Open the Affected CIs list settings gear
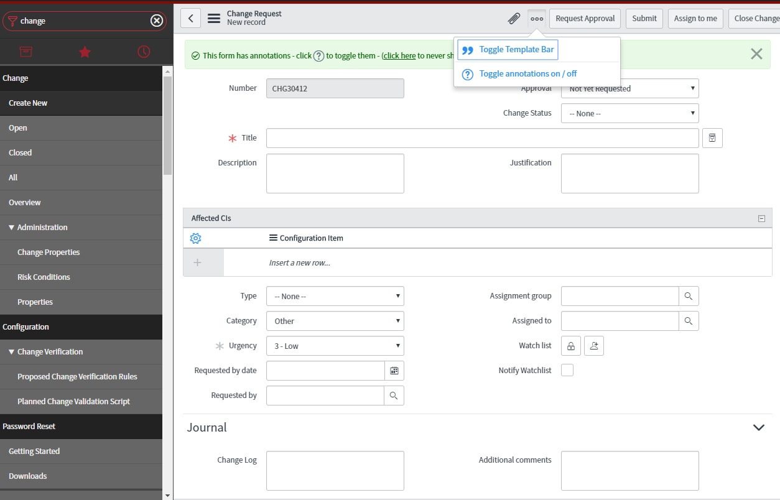Viewport: 780px width, 500px height. [x=195, y=238]
